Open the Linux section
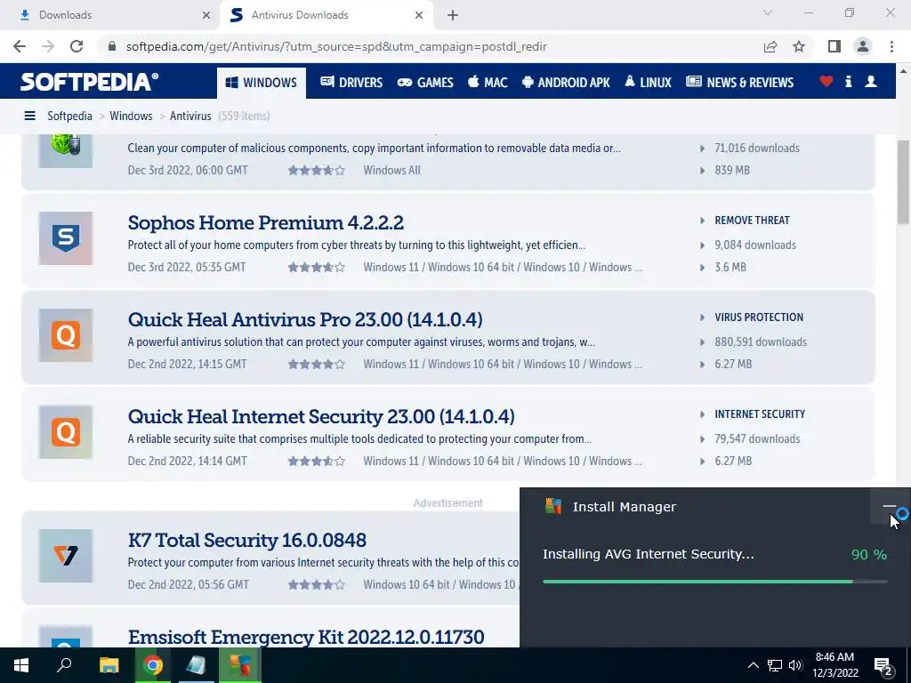This screenshot has height=683, width=911. 649,83
